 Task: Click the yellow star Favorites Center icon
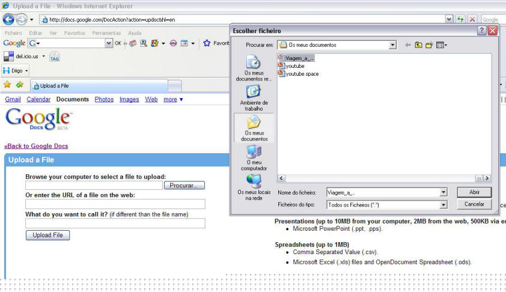(x=7, y=85)
